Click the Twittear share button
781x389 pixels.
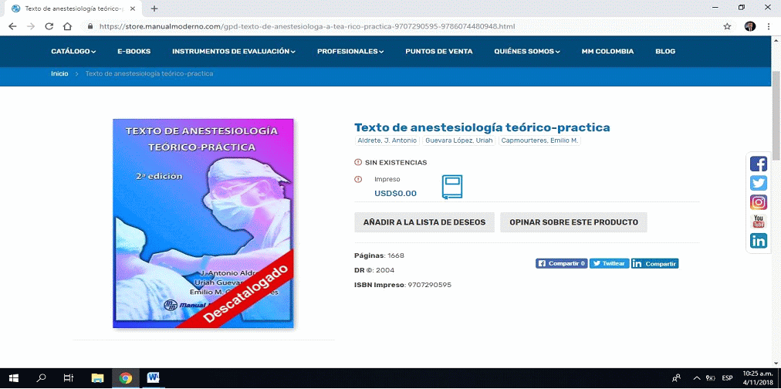pos(610,264)
